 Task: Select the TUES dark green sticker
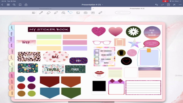pos(75,69)
